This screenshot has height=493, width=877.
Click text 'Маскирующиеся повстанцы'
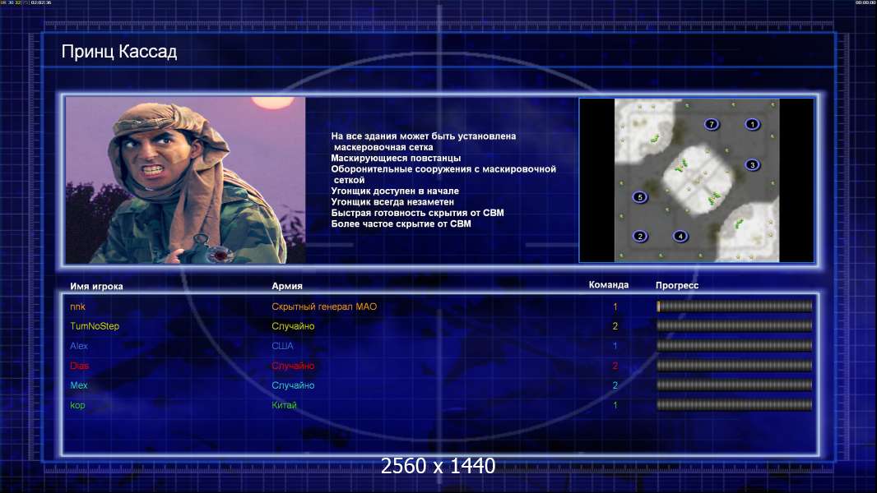click(x=396, y=158)
